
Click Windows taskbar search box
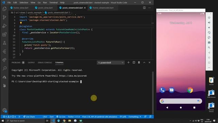click(25, 121)
